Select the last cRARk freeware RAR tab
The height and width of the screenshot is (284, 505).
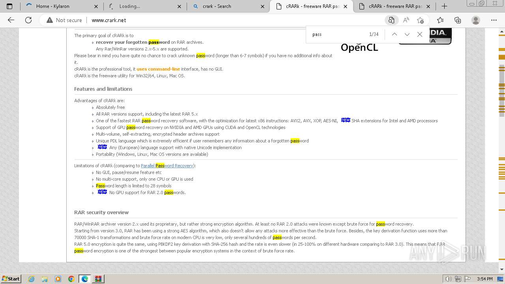point(395,6)
